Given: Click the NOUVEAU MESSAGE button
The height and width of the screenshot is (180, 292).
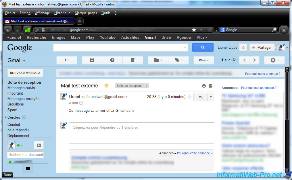Looking at the screenshot, I should 25,73.
